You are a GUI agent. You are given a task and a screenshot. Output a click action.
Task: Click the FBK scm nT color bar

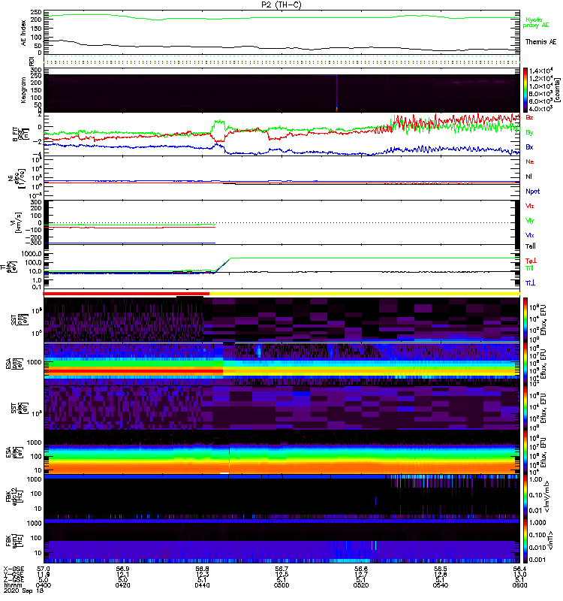(525, 541)
